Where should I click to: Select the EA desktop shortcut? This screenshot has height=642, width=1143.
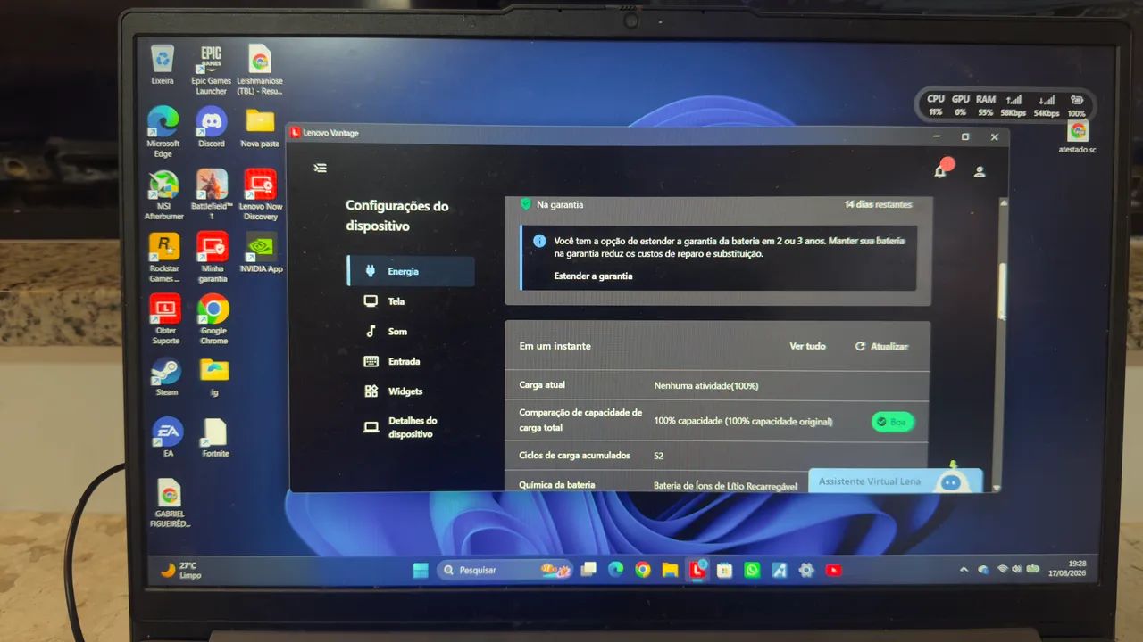[168, 438]
